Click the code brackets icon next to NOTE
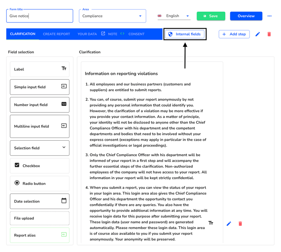281x252 pixels. [122, 34]
